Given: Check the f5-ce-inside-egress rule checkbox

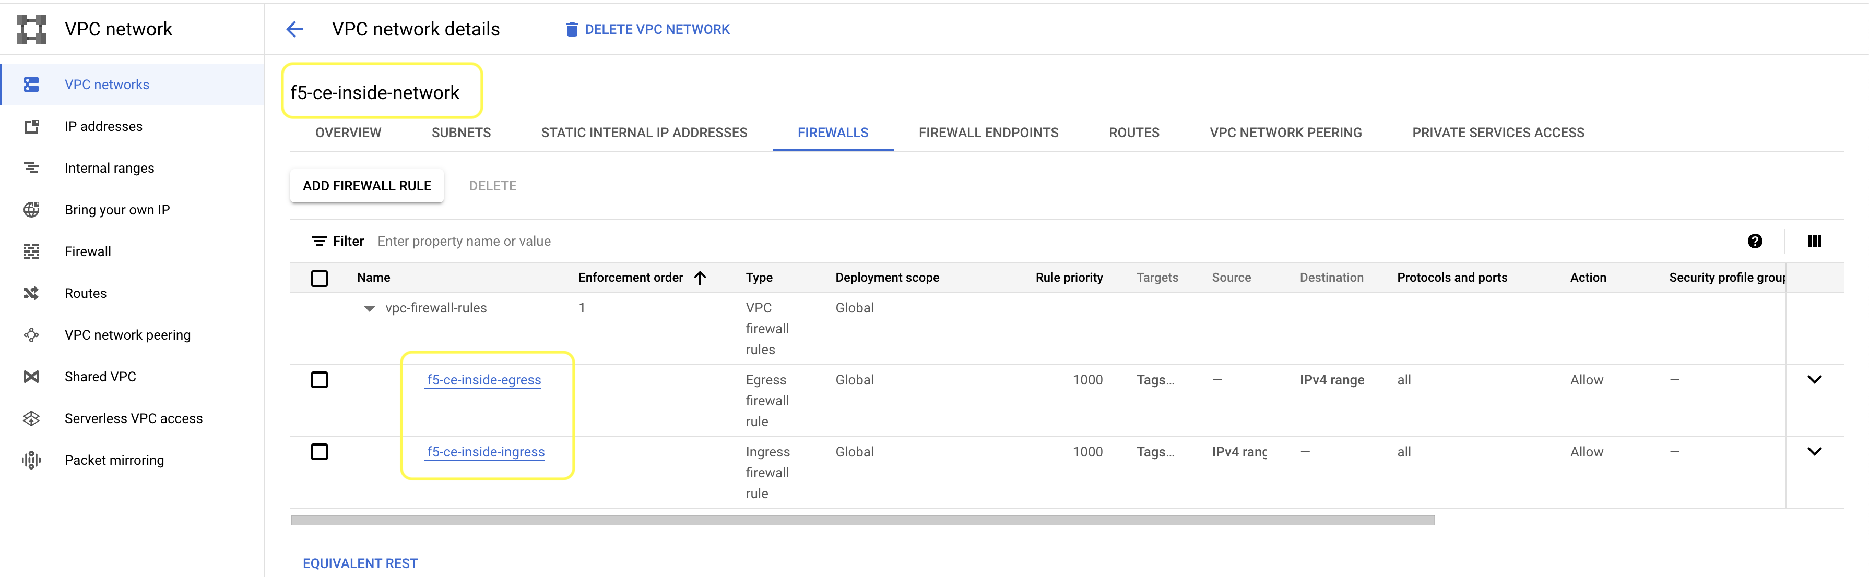Looking at the screenshot, I should click(x=319, y=380).
